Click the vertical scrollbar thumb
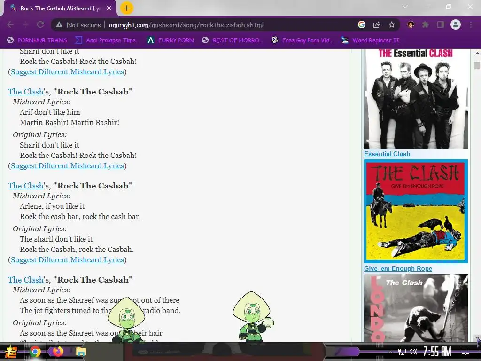This screenshot has height=361, width=481. pos(477,65)
